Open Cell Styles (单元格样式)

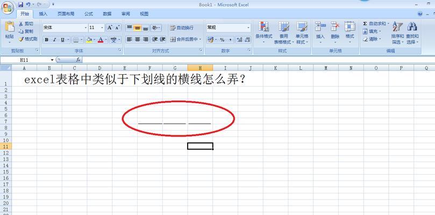[x=302, y=33]
